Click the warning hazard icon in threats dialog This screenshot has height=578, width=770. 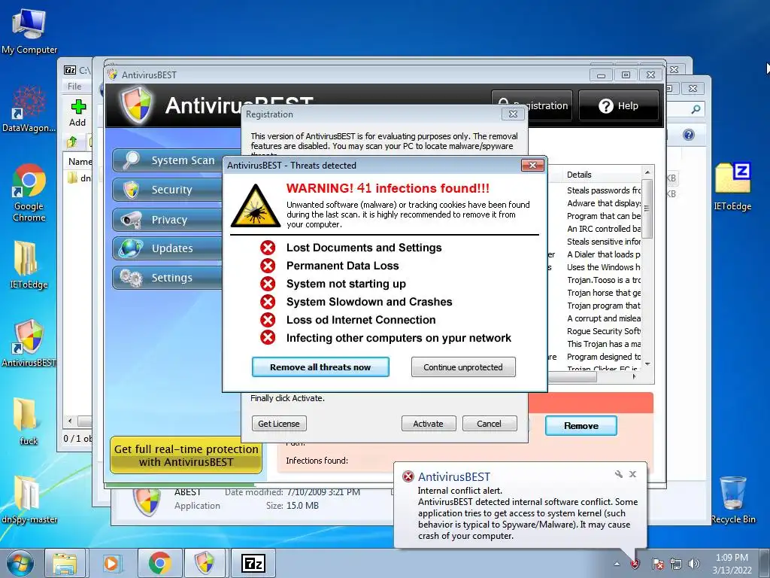coord(256,206)
